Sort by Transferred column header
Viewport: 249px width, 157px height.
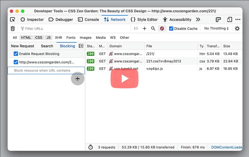pos(213,46)
